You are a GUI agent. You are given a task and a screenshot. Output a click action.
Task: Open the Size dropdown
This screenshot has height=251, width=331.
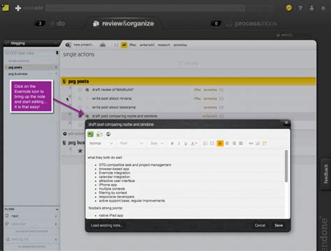click(157, 144)
